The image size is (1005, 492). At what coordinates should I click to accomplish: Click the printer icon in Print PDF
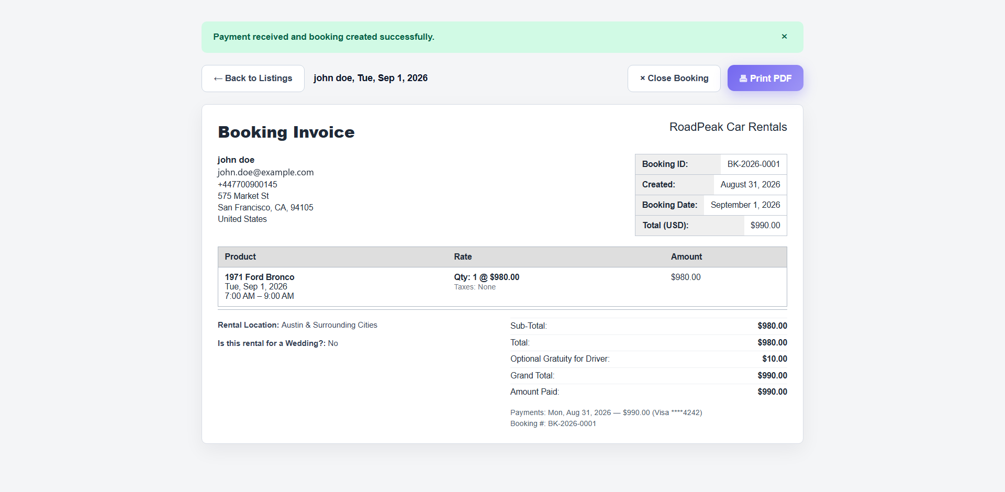(743, 79)
